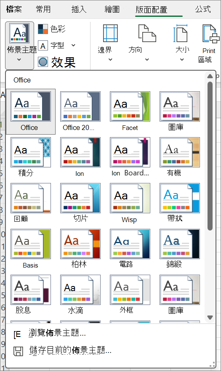Pick the 圖庫 theme in bottom row
221x371 pixels.
pos(180,295)
